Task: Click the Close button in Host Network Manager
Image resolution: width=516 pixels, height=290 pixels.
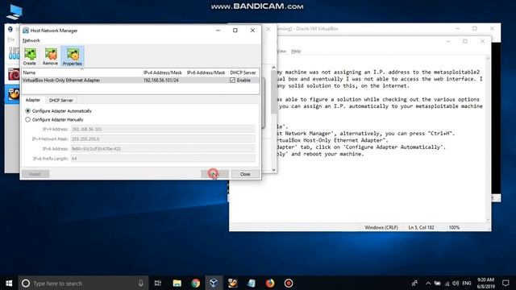Action: click(245, 174)
